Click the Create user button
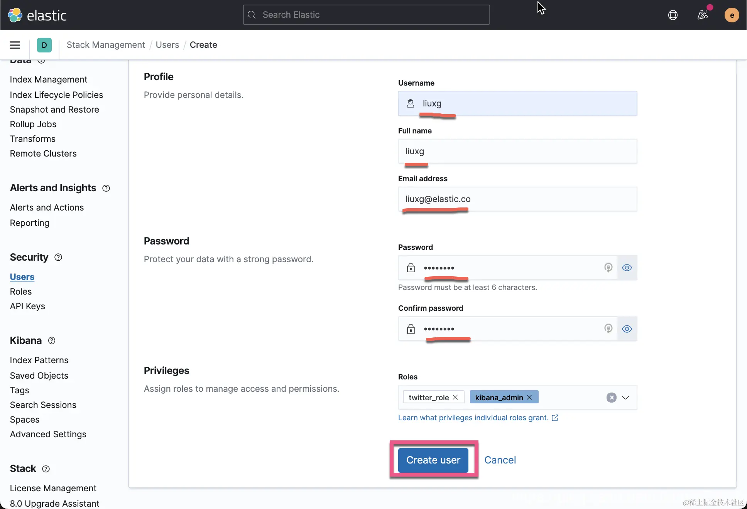The image size is (747, 509). point(433,460)
